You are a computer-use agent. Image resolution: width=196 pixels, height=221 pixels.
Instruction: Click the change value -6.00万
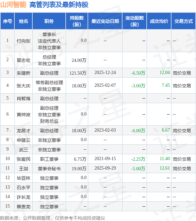click(138, 131)
